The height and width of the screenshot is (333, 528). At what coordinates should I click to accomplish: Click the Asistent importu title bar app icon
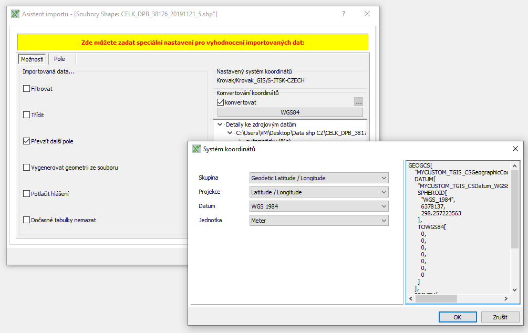(x=15, y=14)
